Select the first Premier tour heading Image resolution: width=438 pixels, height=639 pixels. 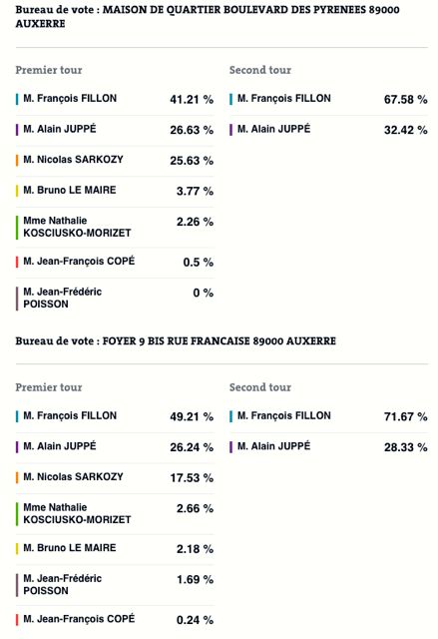(x=49, y=70)
